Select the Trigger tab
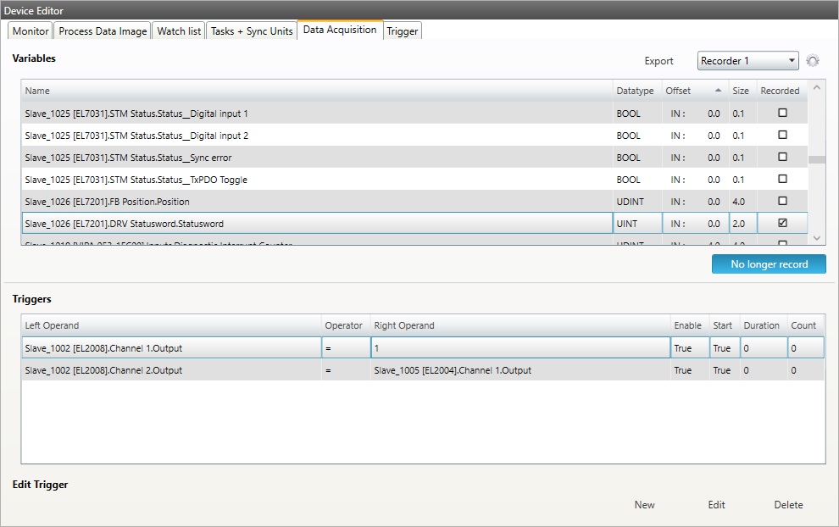 pos(403,31)
